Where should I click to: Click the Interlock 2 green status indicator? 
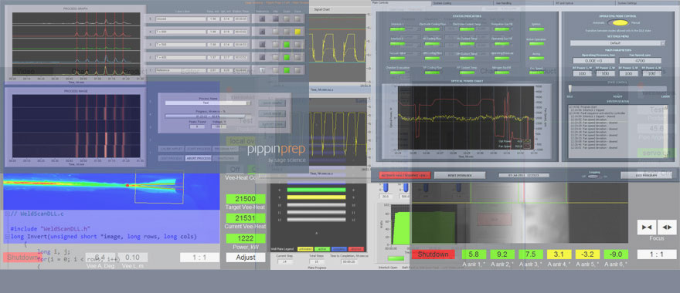397,44
